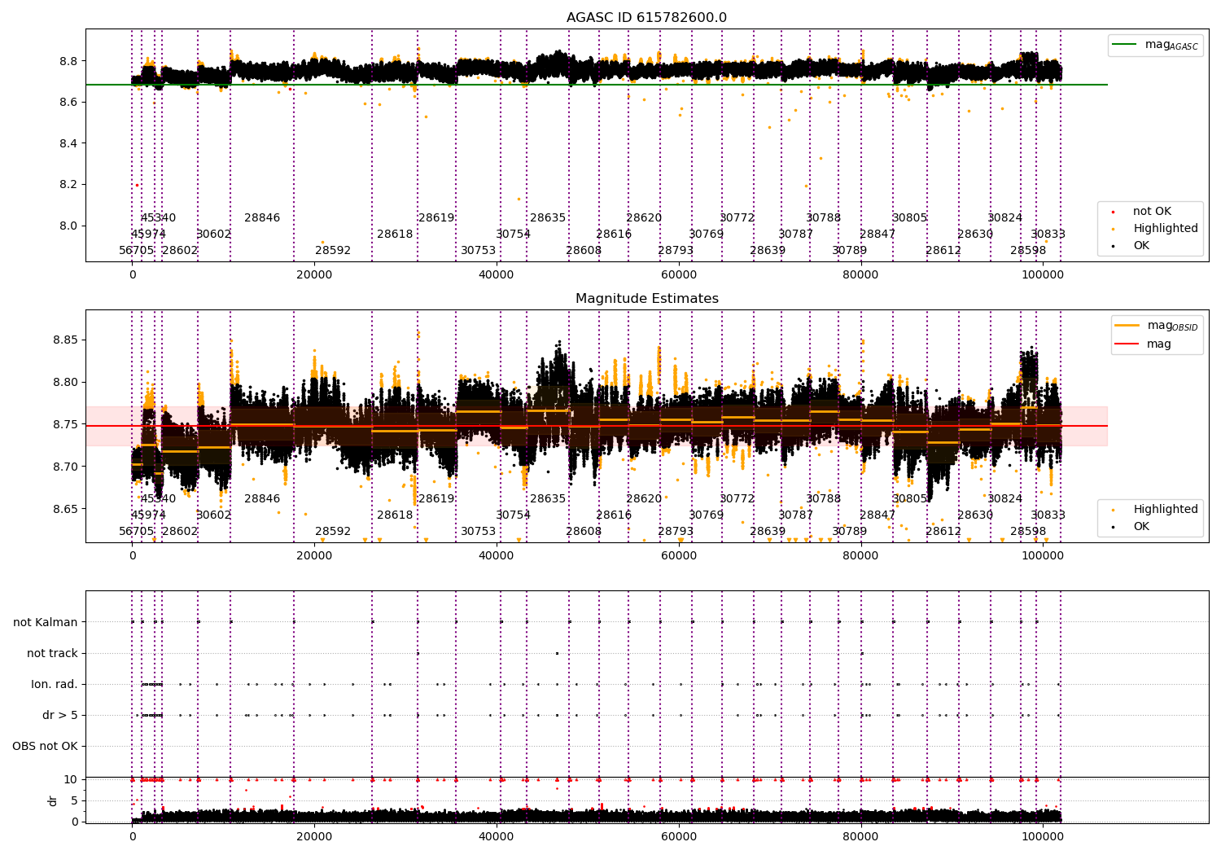
Task: Click OBSID label 30769 in Magnitude Estimates plot
Action: click(707, 515)
